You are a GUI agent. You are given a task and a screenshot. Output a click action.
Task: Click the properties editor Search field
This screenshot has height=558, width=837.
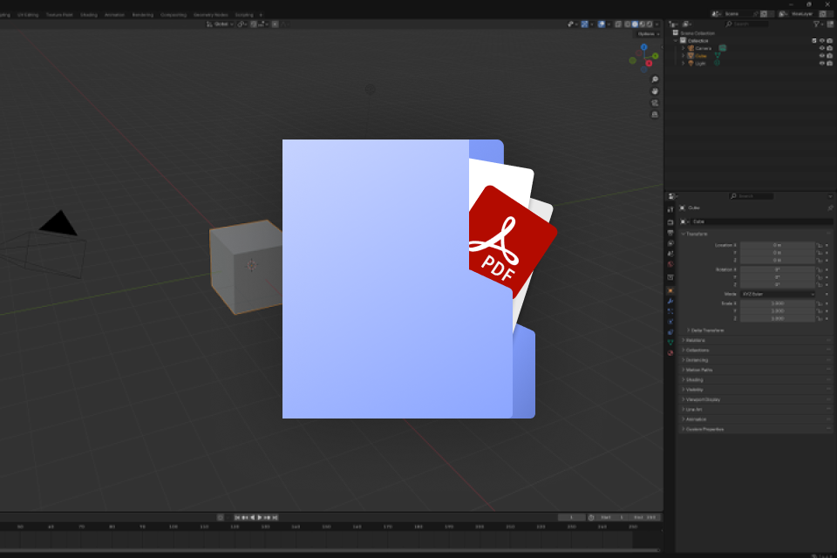pyautogui.click(x=752, y=196)
